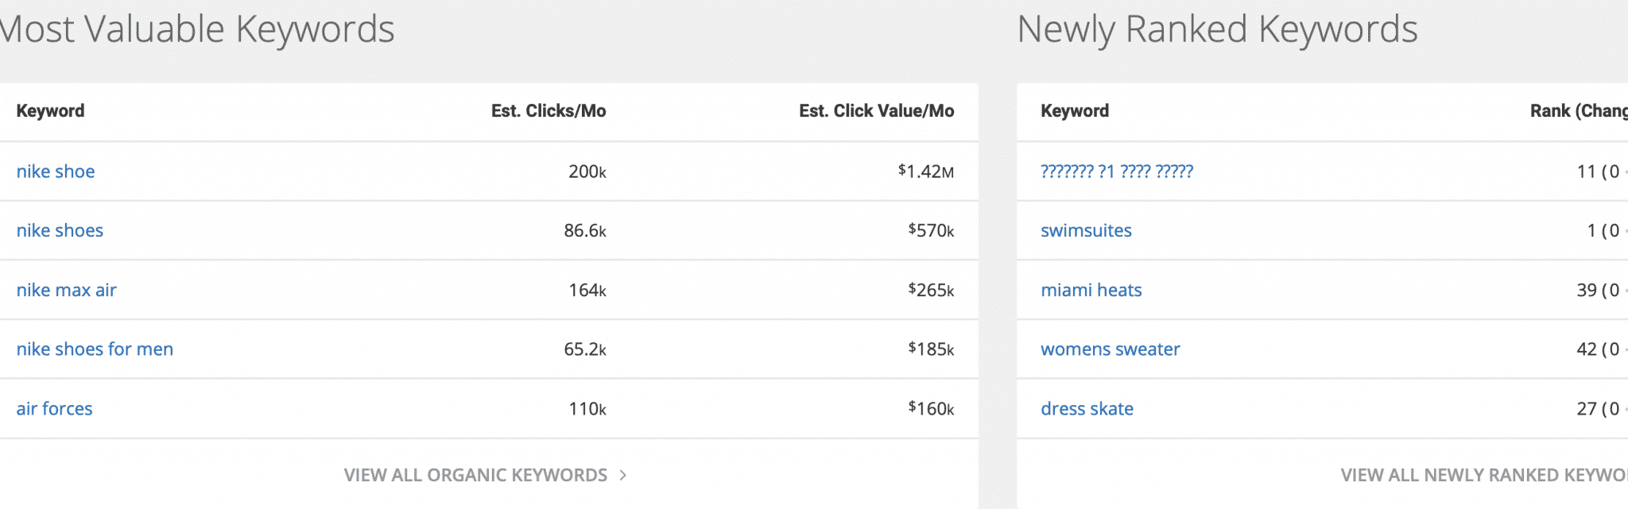1628x509 pixels.
Task: Click View All Newly Ranked Keywords link
Action: [x=1484, y=475]
